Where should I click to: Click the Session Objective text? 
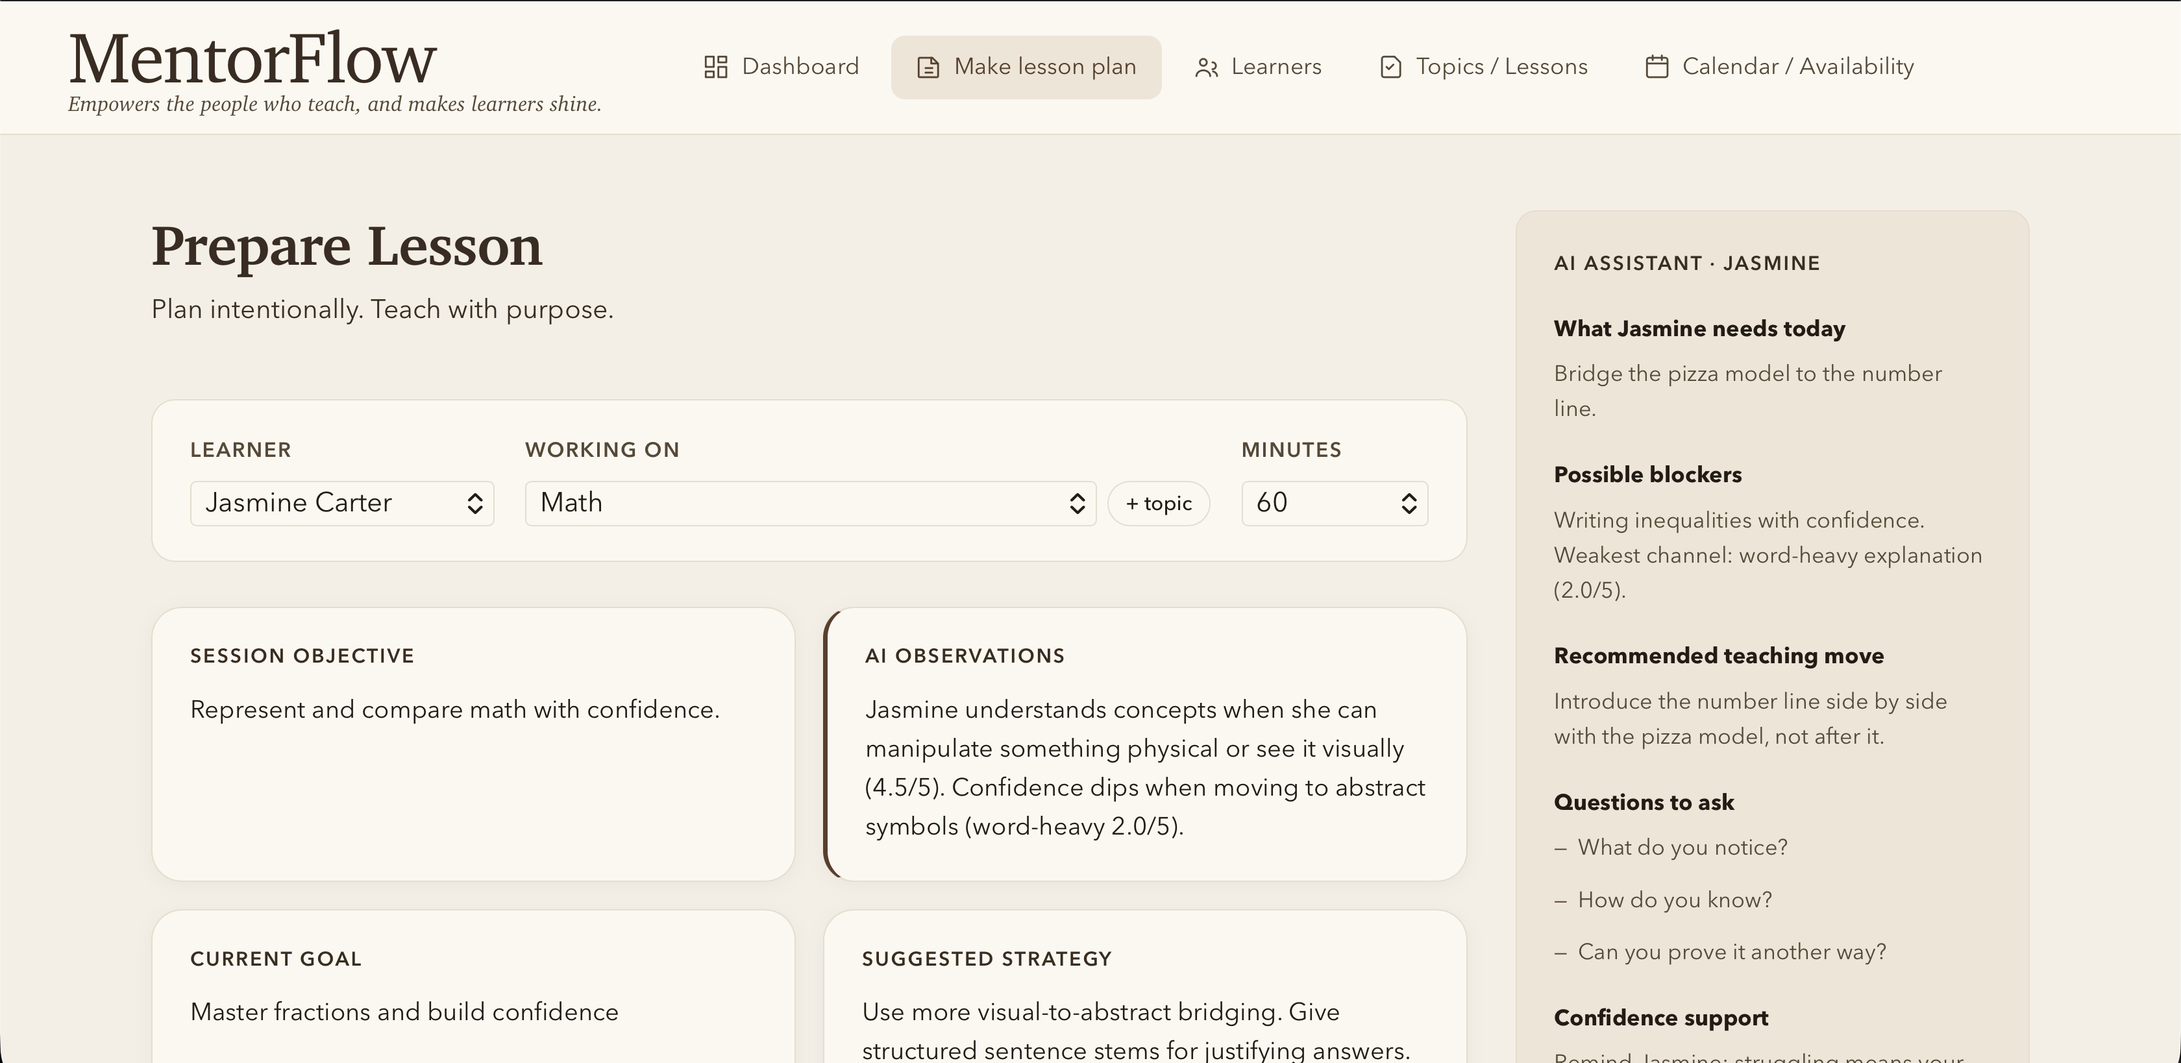454,709
